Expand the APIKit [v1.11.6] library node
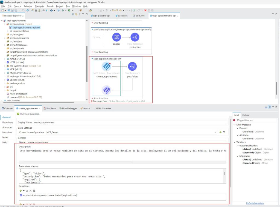The image size is (280, 207). click(x=5, y=59)
